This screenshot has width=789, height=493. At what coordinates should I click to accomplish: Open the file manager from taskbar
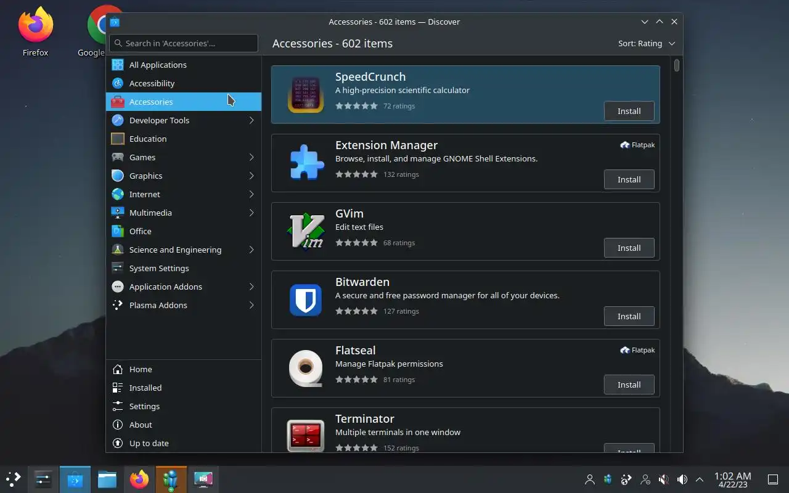[107, 479]
